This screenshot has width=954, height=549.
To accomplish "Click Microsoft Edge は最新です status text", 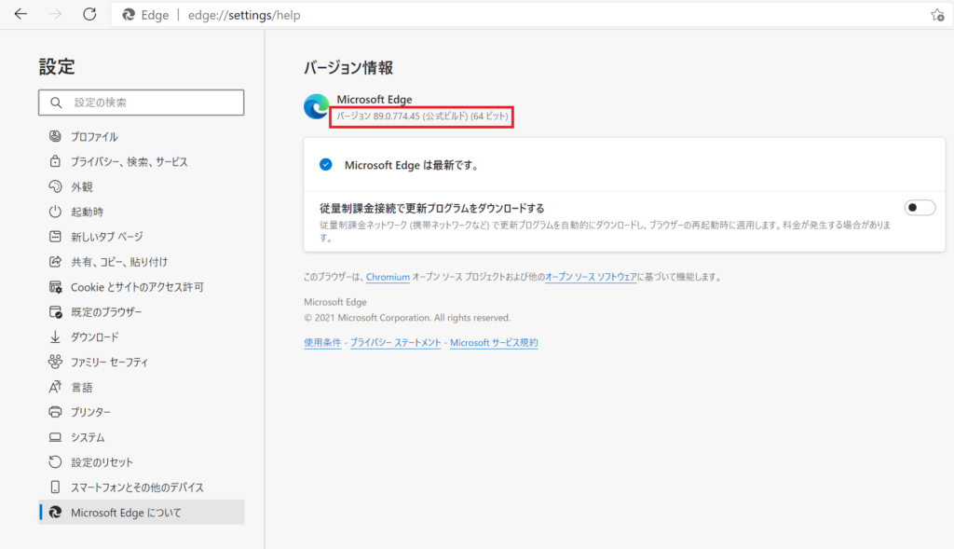I will 412,165.
